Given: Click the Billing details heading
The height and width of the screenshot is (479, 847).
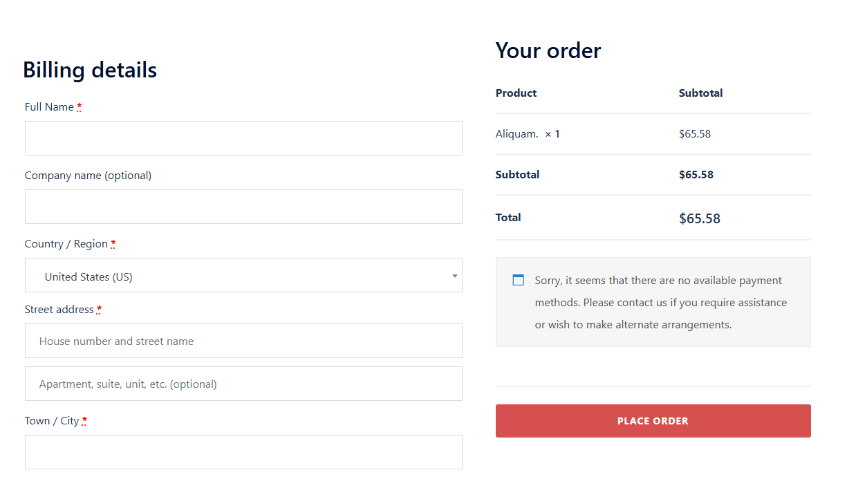Looking at the screenshot, I should point(90,70).
